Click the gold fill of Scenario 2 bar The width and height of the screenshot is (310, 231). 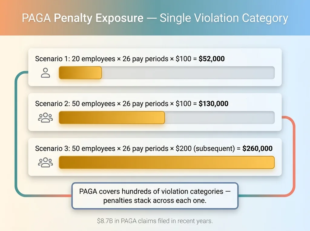click(x=111, y=118)
